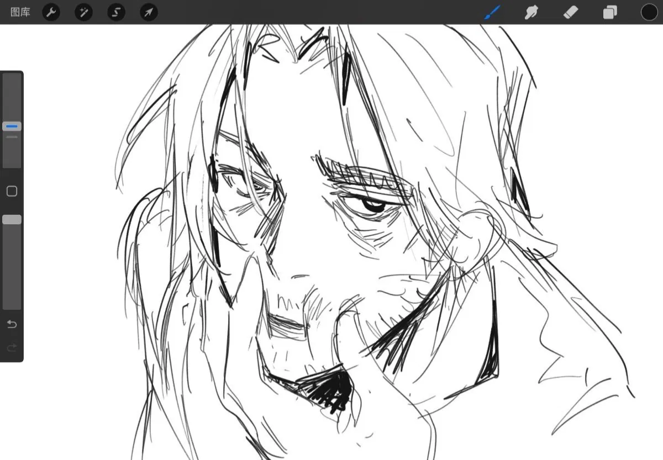
Task: Open the Adjustments magic wand menu
Action: pyautogui.click(x=83, y=12)
